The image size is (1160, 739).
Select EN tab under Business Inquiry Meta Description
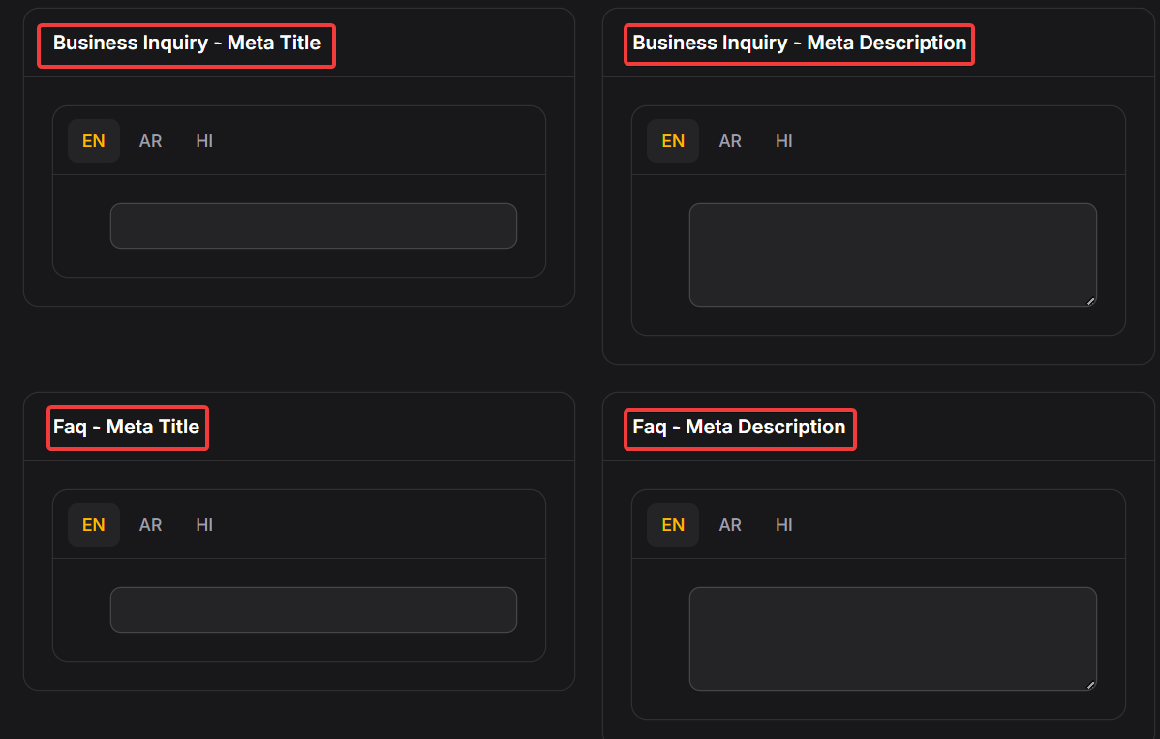673,141
